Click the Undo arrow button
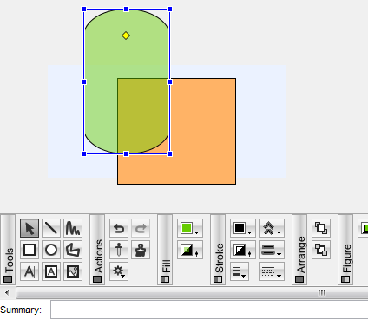This screenshot has height=320, width=368. [x=119, y=228]
